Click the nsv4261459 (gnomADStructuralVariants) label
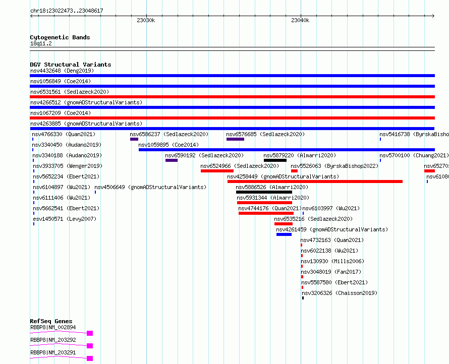The width and height of the screenshot is (449, 364). pyautogui.click(x=332, y=229)
